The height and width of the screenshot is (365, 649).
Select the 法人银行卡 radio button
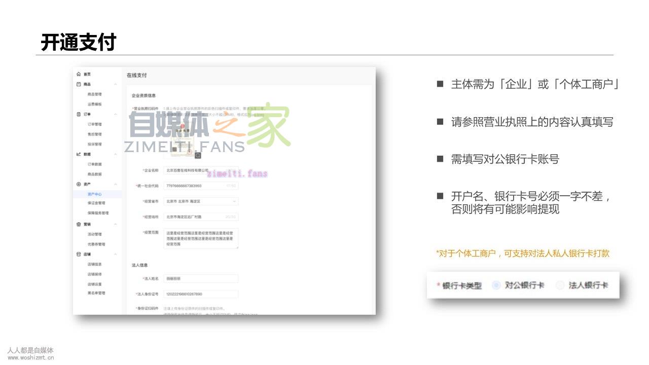coord(560,285)
